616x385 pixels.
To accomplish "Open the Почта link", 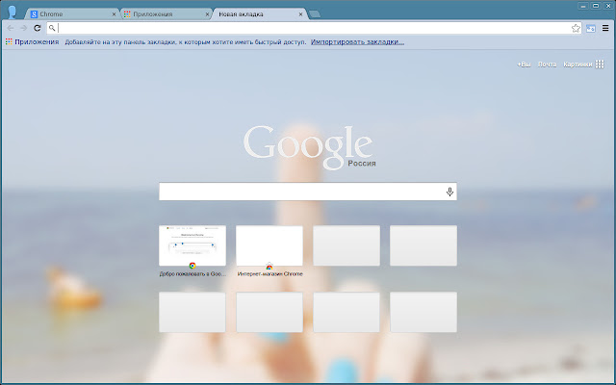I will point(547,64).
